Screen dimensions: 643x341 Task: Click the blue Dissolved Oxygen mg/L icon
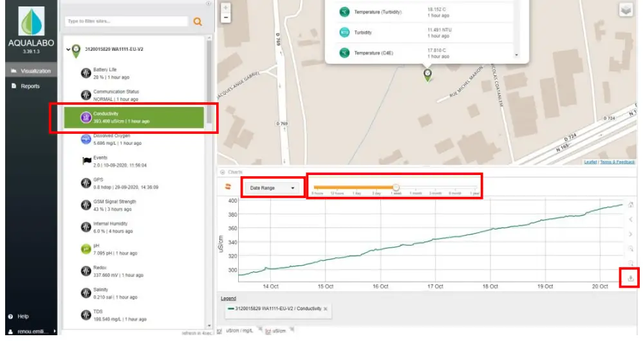coord(86,140)
